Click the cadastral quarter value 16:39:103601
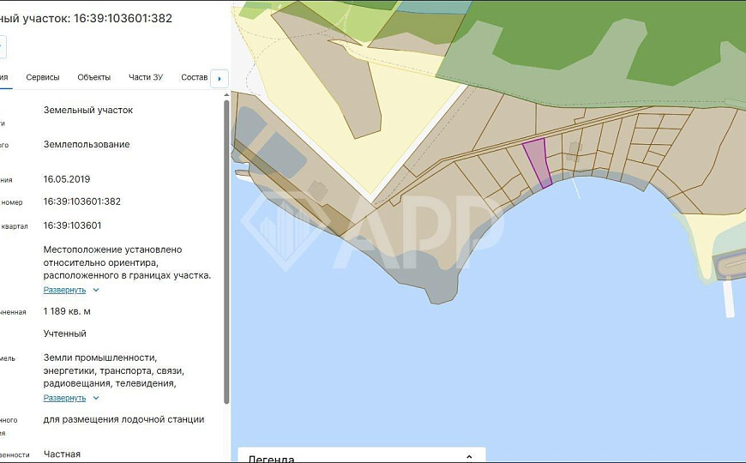Screen dimensions: 746x463 pyautogui.click(x=73, y=225)
